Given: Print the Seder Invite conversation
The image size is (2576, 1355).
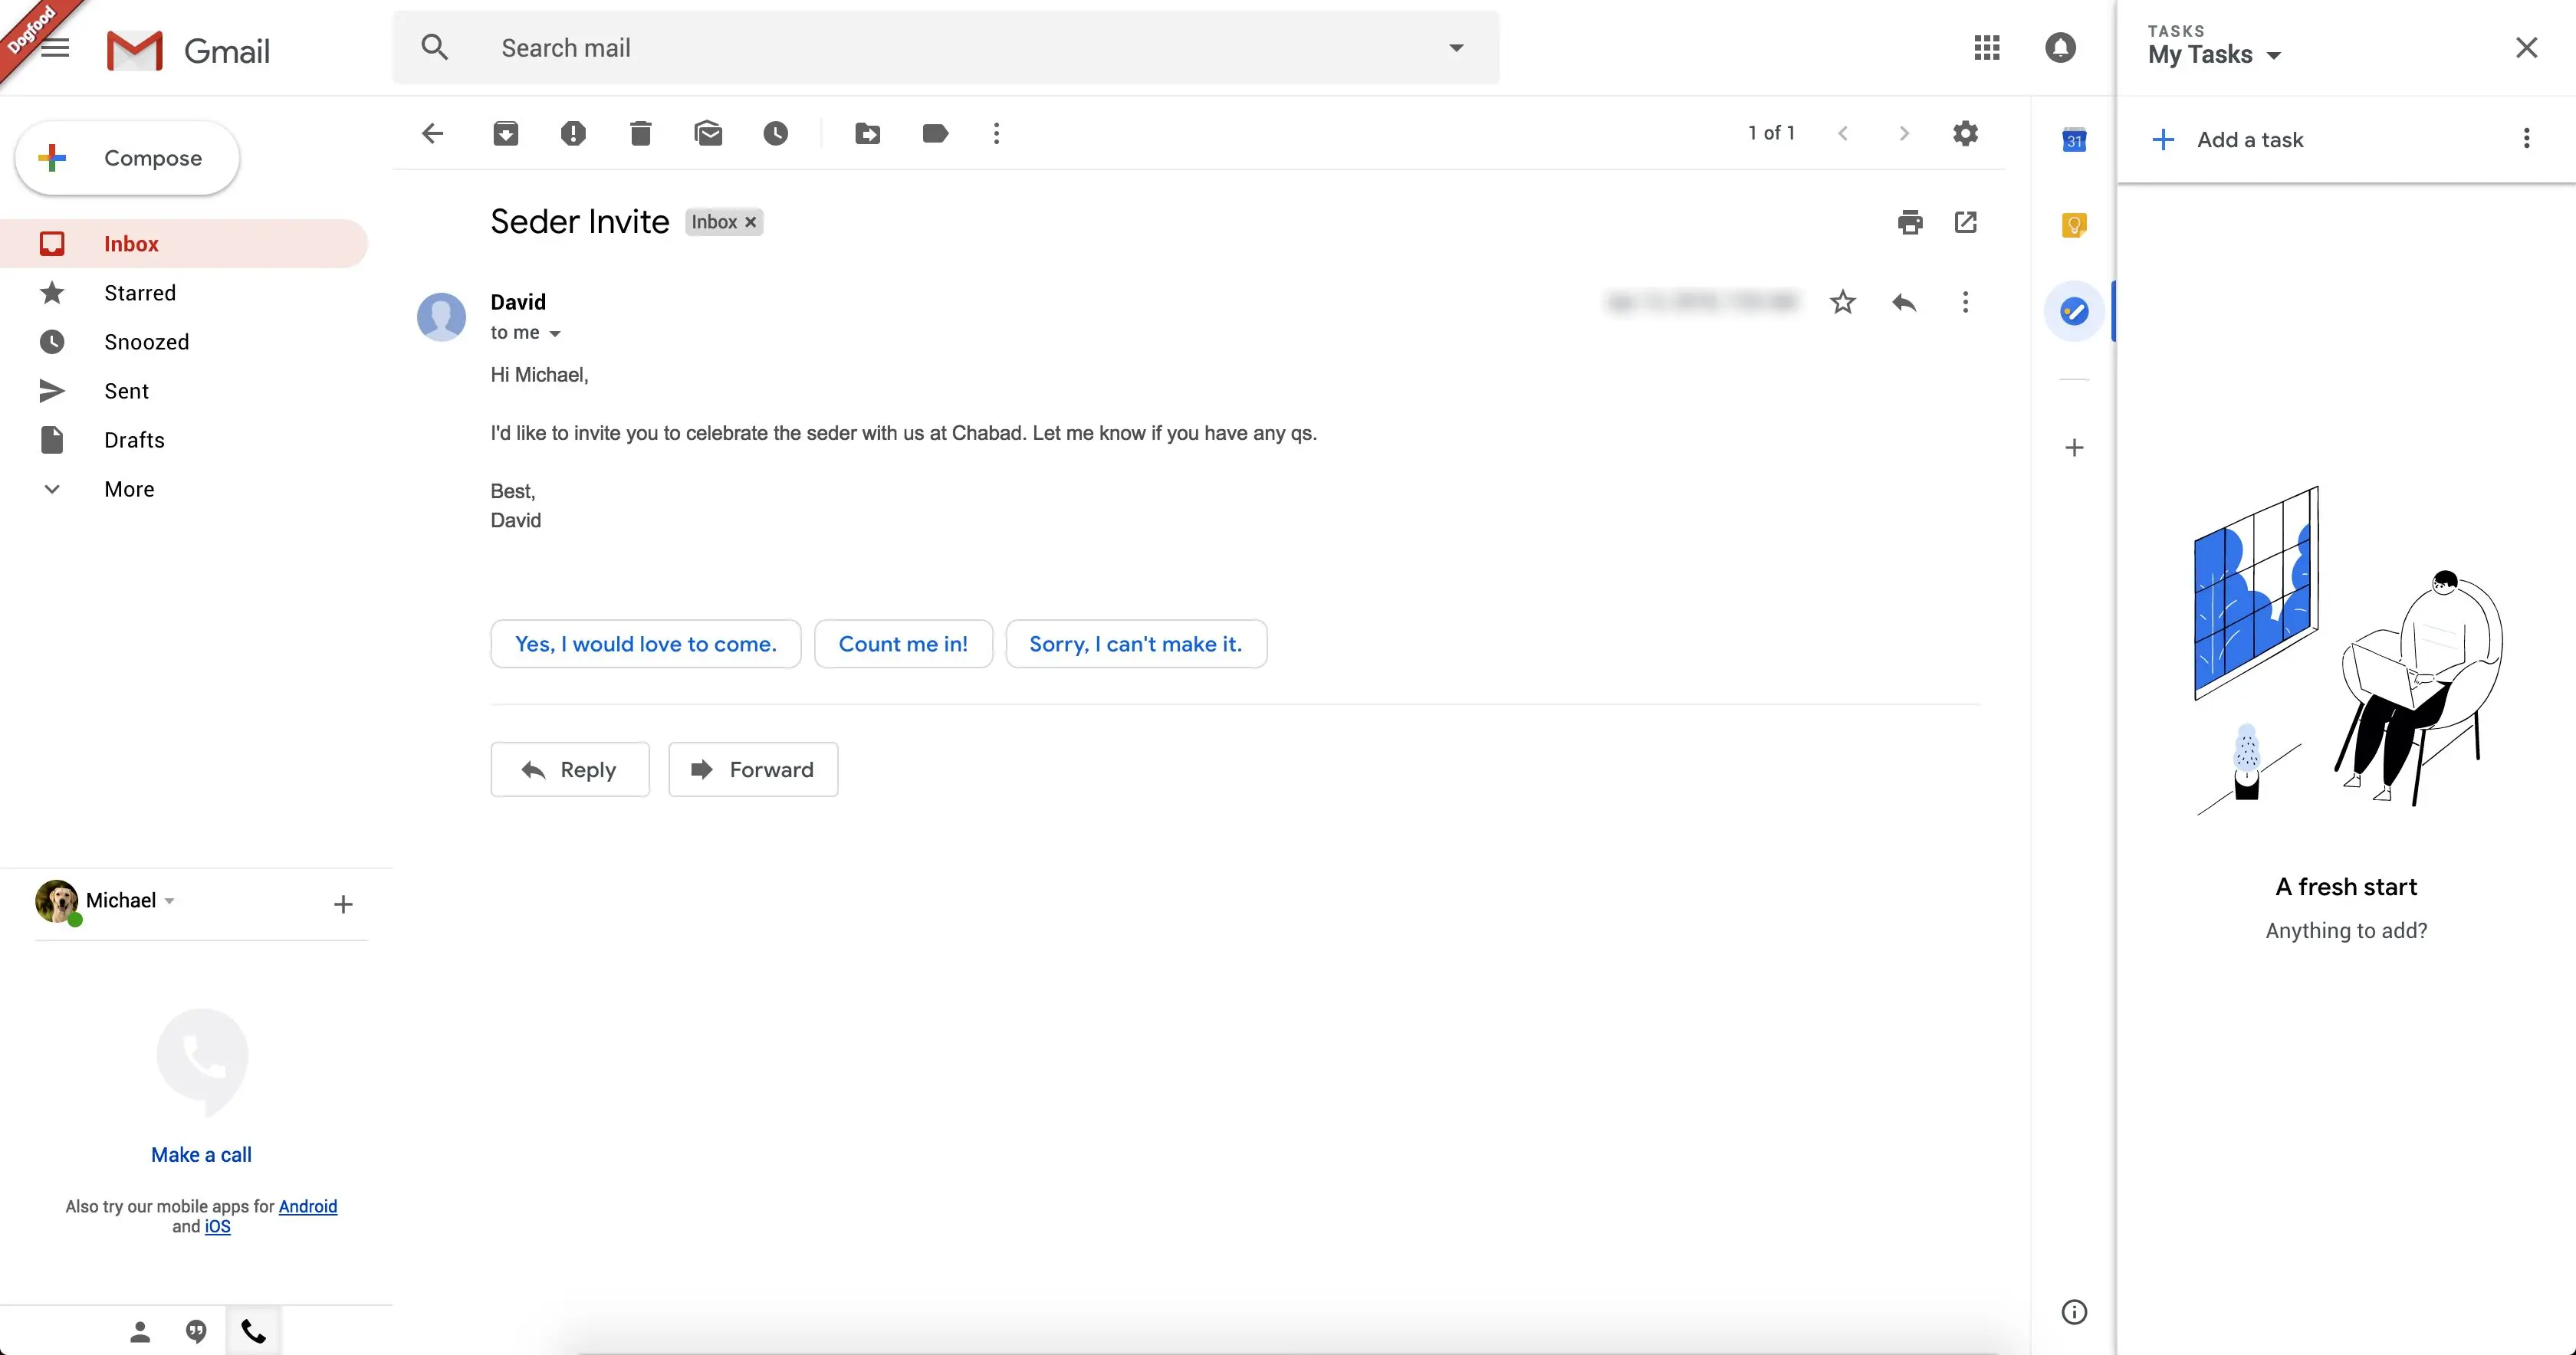Looking at the screenshot, I should (1910, 222).
